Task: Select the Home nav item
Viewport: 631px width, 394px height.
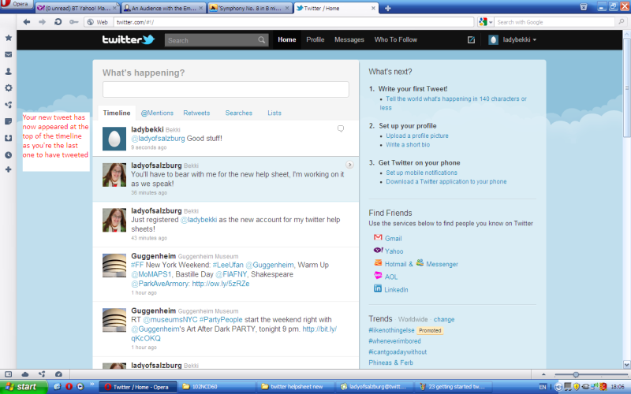Action: [x=286, y=40]
